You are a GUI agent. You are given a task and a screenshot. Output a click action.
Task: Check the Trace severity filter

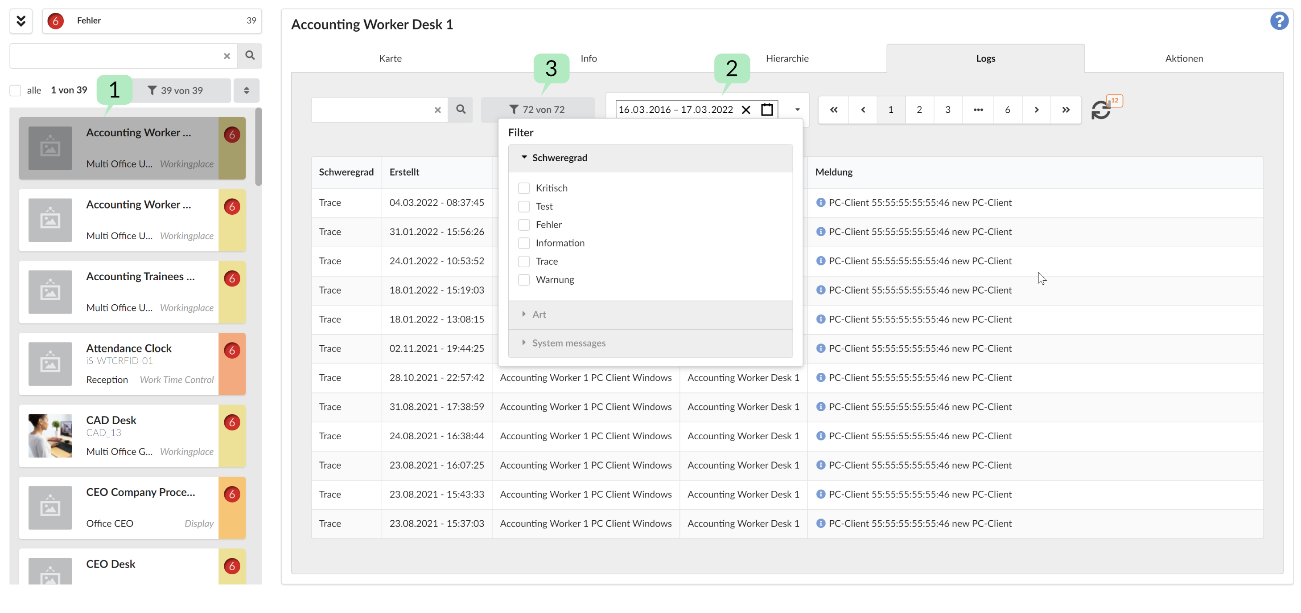[x=524, y=262]
